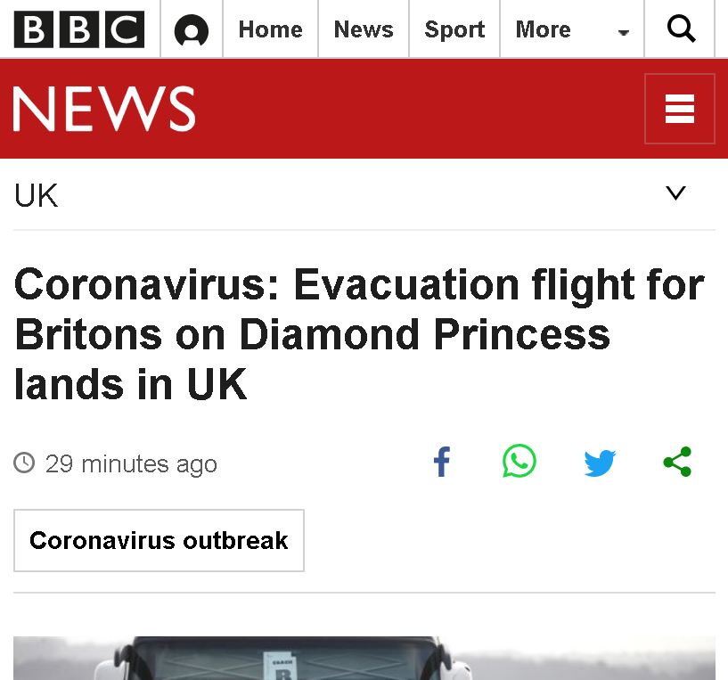Click the '29 minutes ago' timestamp text
The image size is (728, 680).
(x=131, y=464)
